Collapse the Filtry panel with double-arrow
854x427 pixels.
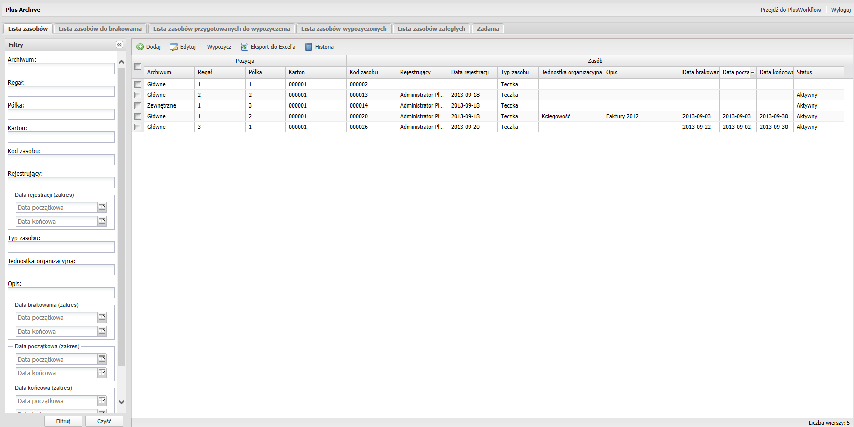pyautogui.click(x=119, y=45)
